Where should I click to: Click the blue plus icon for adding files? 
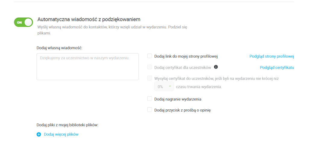[x=39, y=134]
